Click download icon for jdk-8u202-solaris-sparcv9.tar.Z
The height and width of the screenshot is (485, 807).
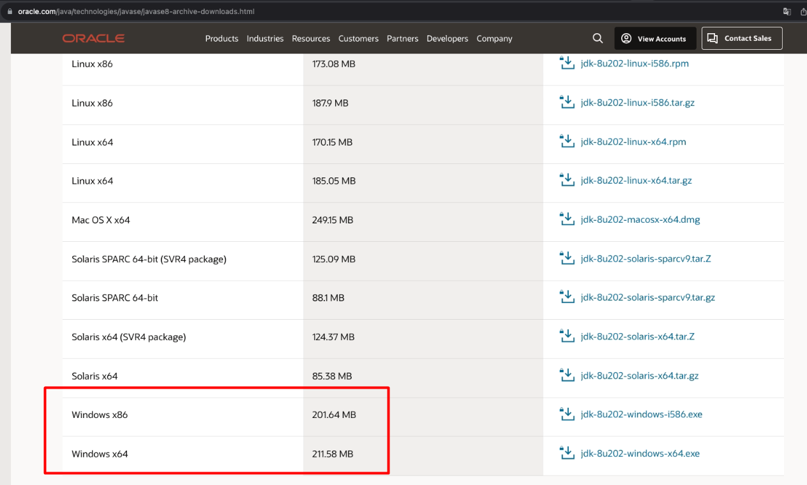point(567,258)
